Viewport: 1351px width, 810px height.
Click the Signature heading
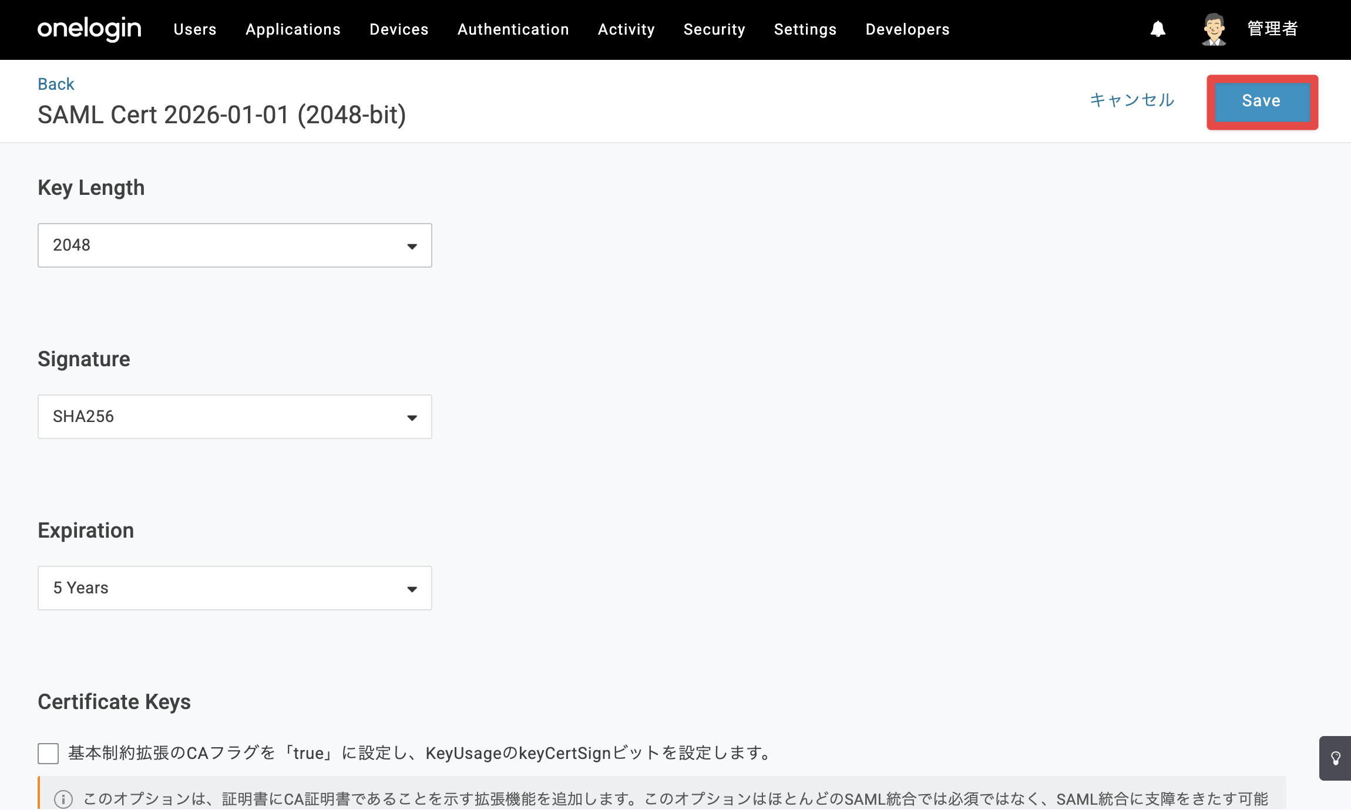pos(84,359)
